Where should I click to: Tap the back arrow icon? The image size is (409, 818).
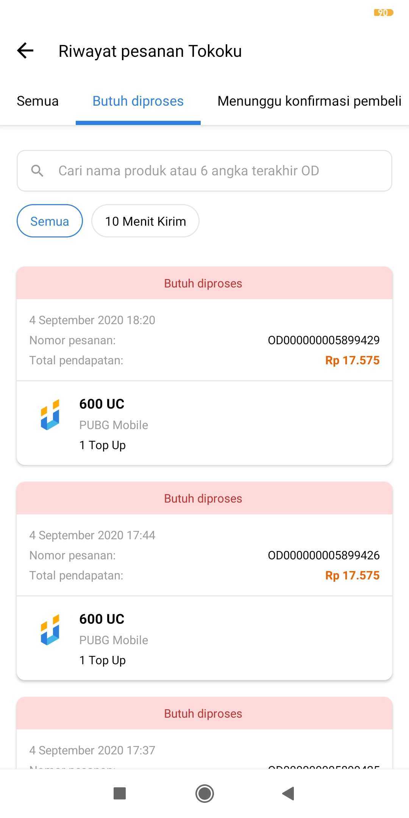point(25,51)
